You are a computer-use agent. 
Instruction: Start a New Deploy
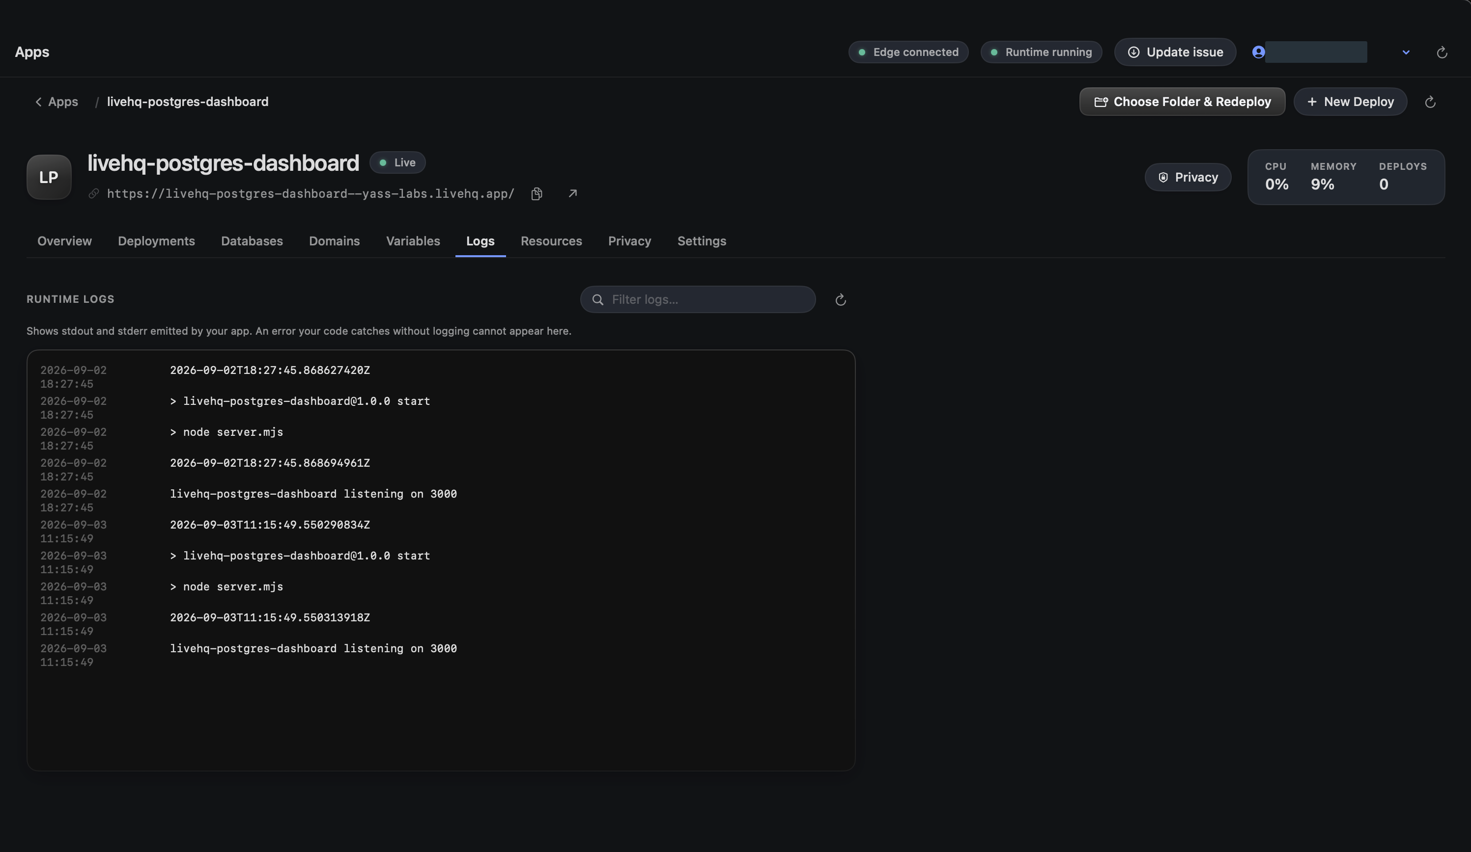tap(1350, 102)
